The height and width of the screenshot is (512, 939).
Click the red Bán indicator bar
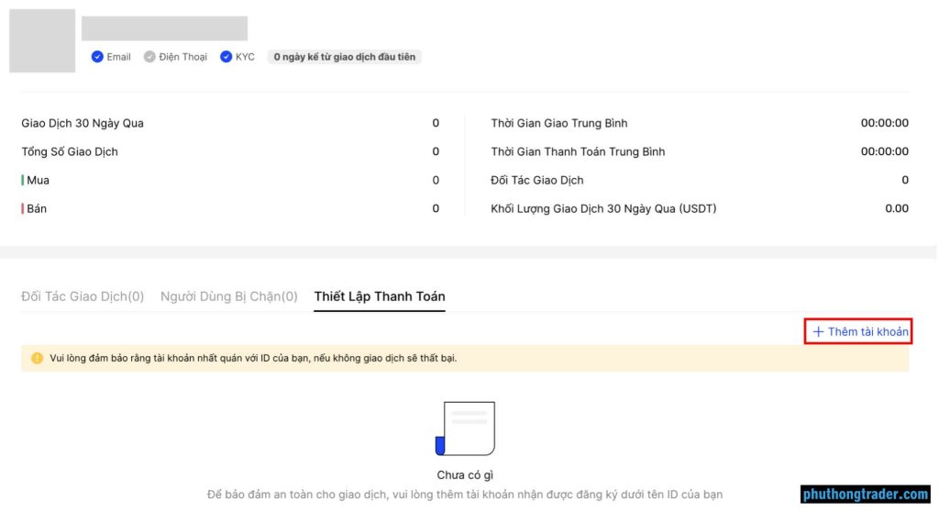point(23,208)
